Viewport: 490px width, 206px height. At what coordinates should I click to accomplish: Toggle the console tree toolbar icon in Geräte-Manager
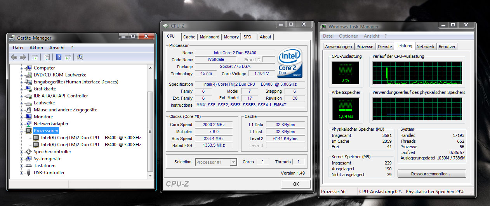coord(35,57)
